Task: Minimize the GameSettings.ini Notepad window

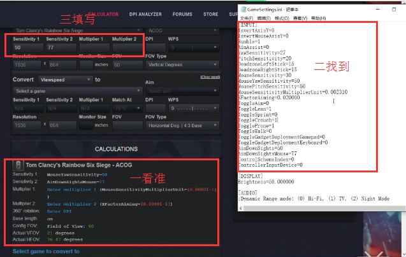Action: tap(378, 10)
